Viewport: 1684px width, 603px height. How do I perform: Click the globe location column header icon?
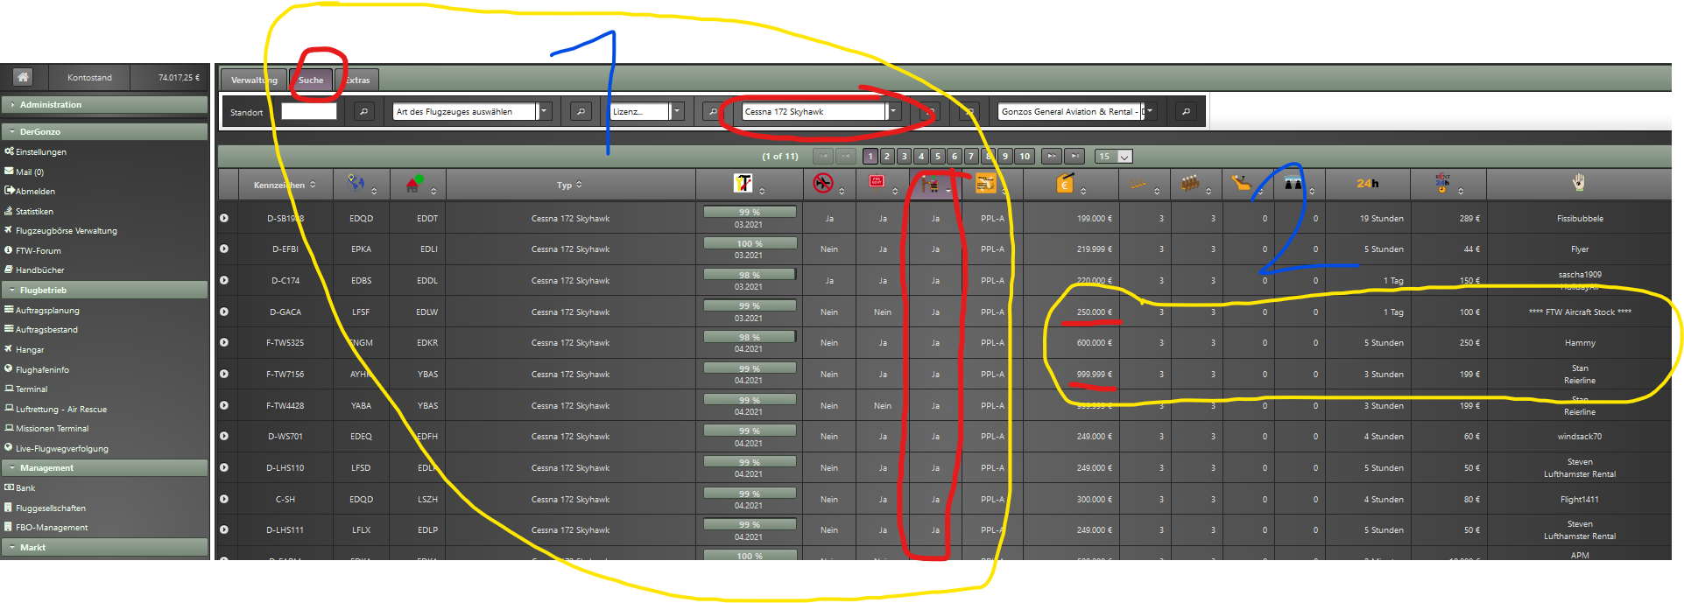tap(356, 183)
